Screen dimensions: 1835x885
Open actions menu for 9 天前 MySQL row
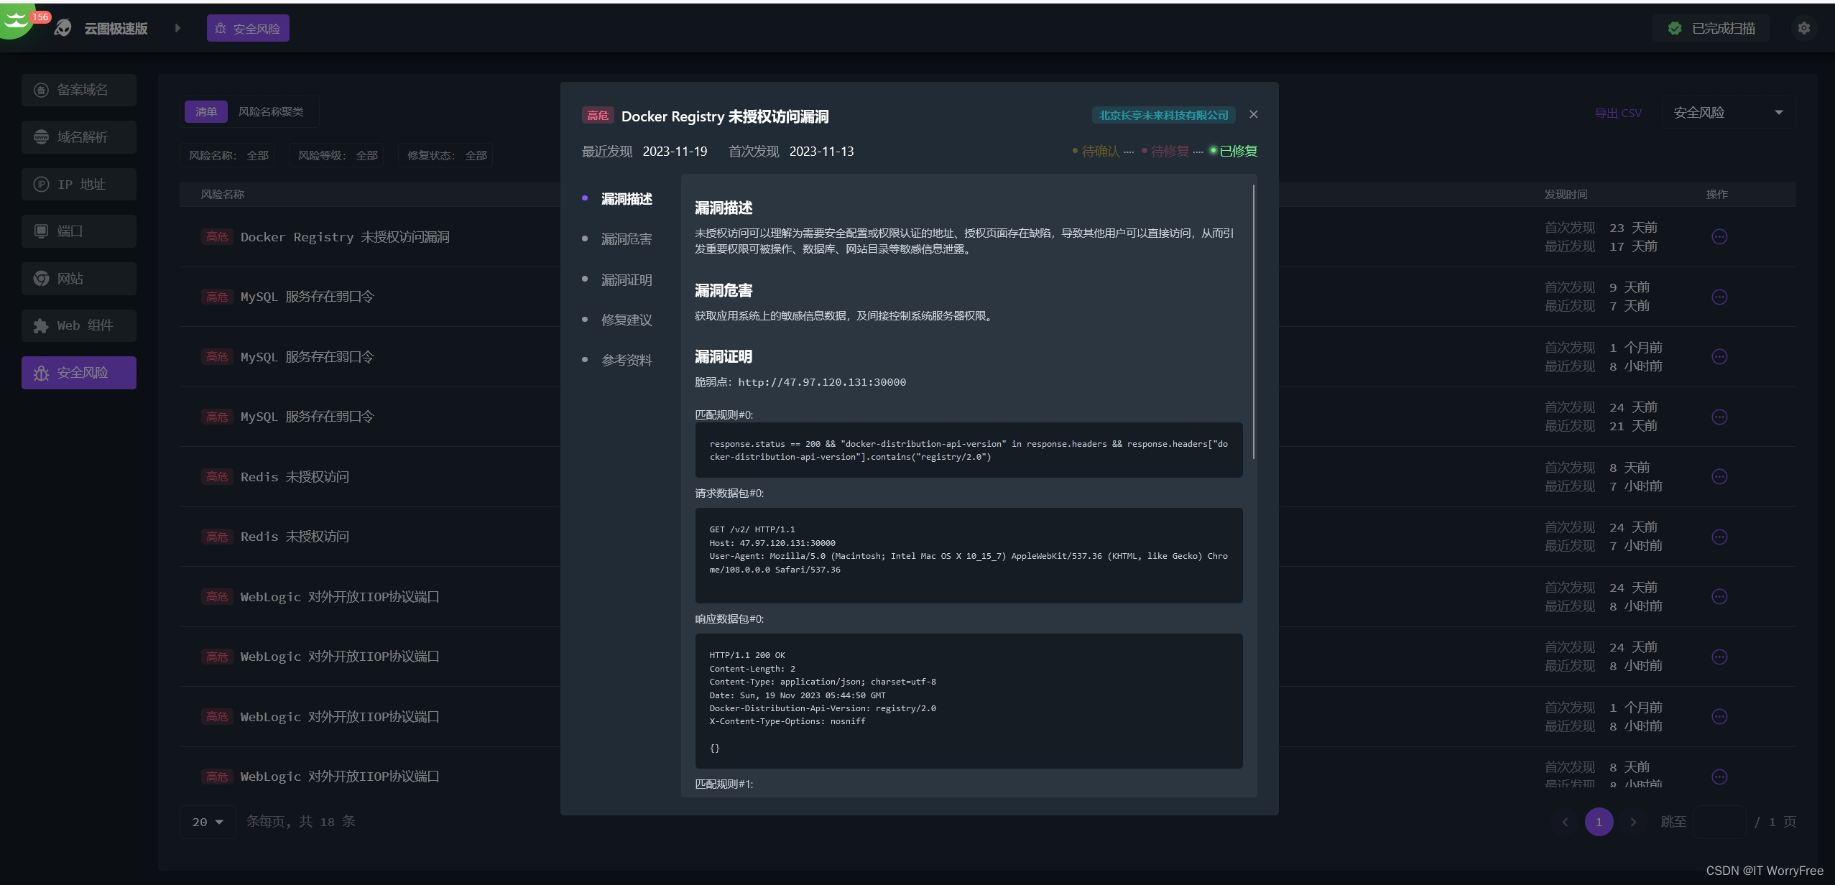coord(1719,297)
